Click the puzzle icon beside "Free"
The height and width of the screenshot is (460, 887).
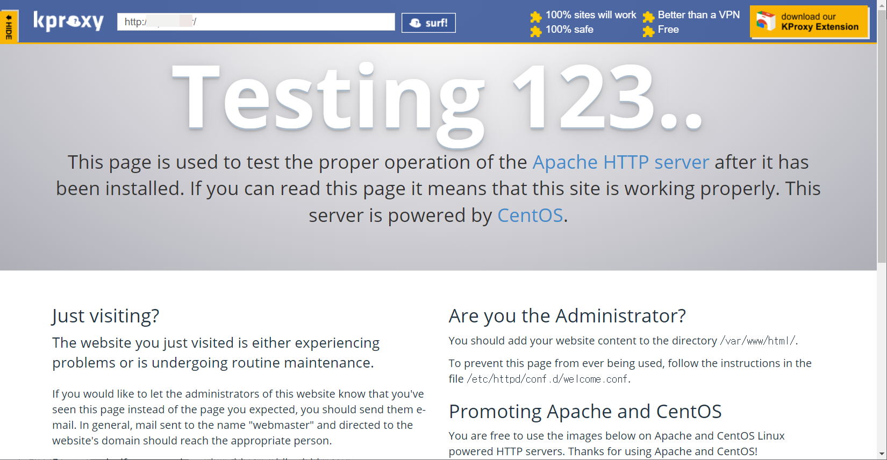tap(648, 31)
